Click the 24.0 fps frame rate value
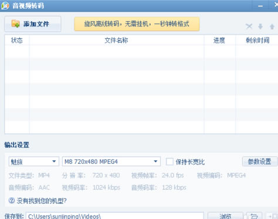The width and height of the screenshot is (278, 219). pyautogui.click(x=172, y=175)
